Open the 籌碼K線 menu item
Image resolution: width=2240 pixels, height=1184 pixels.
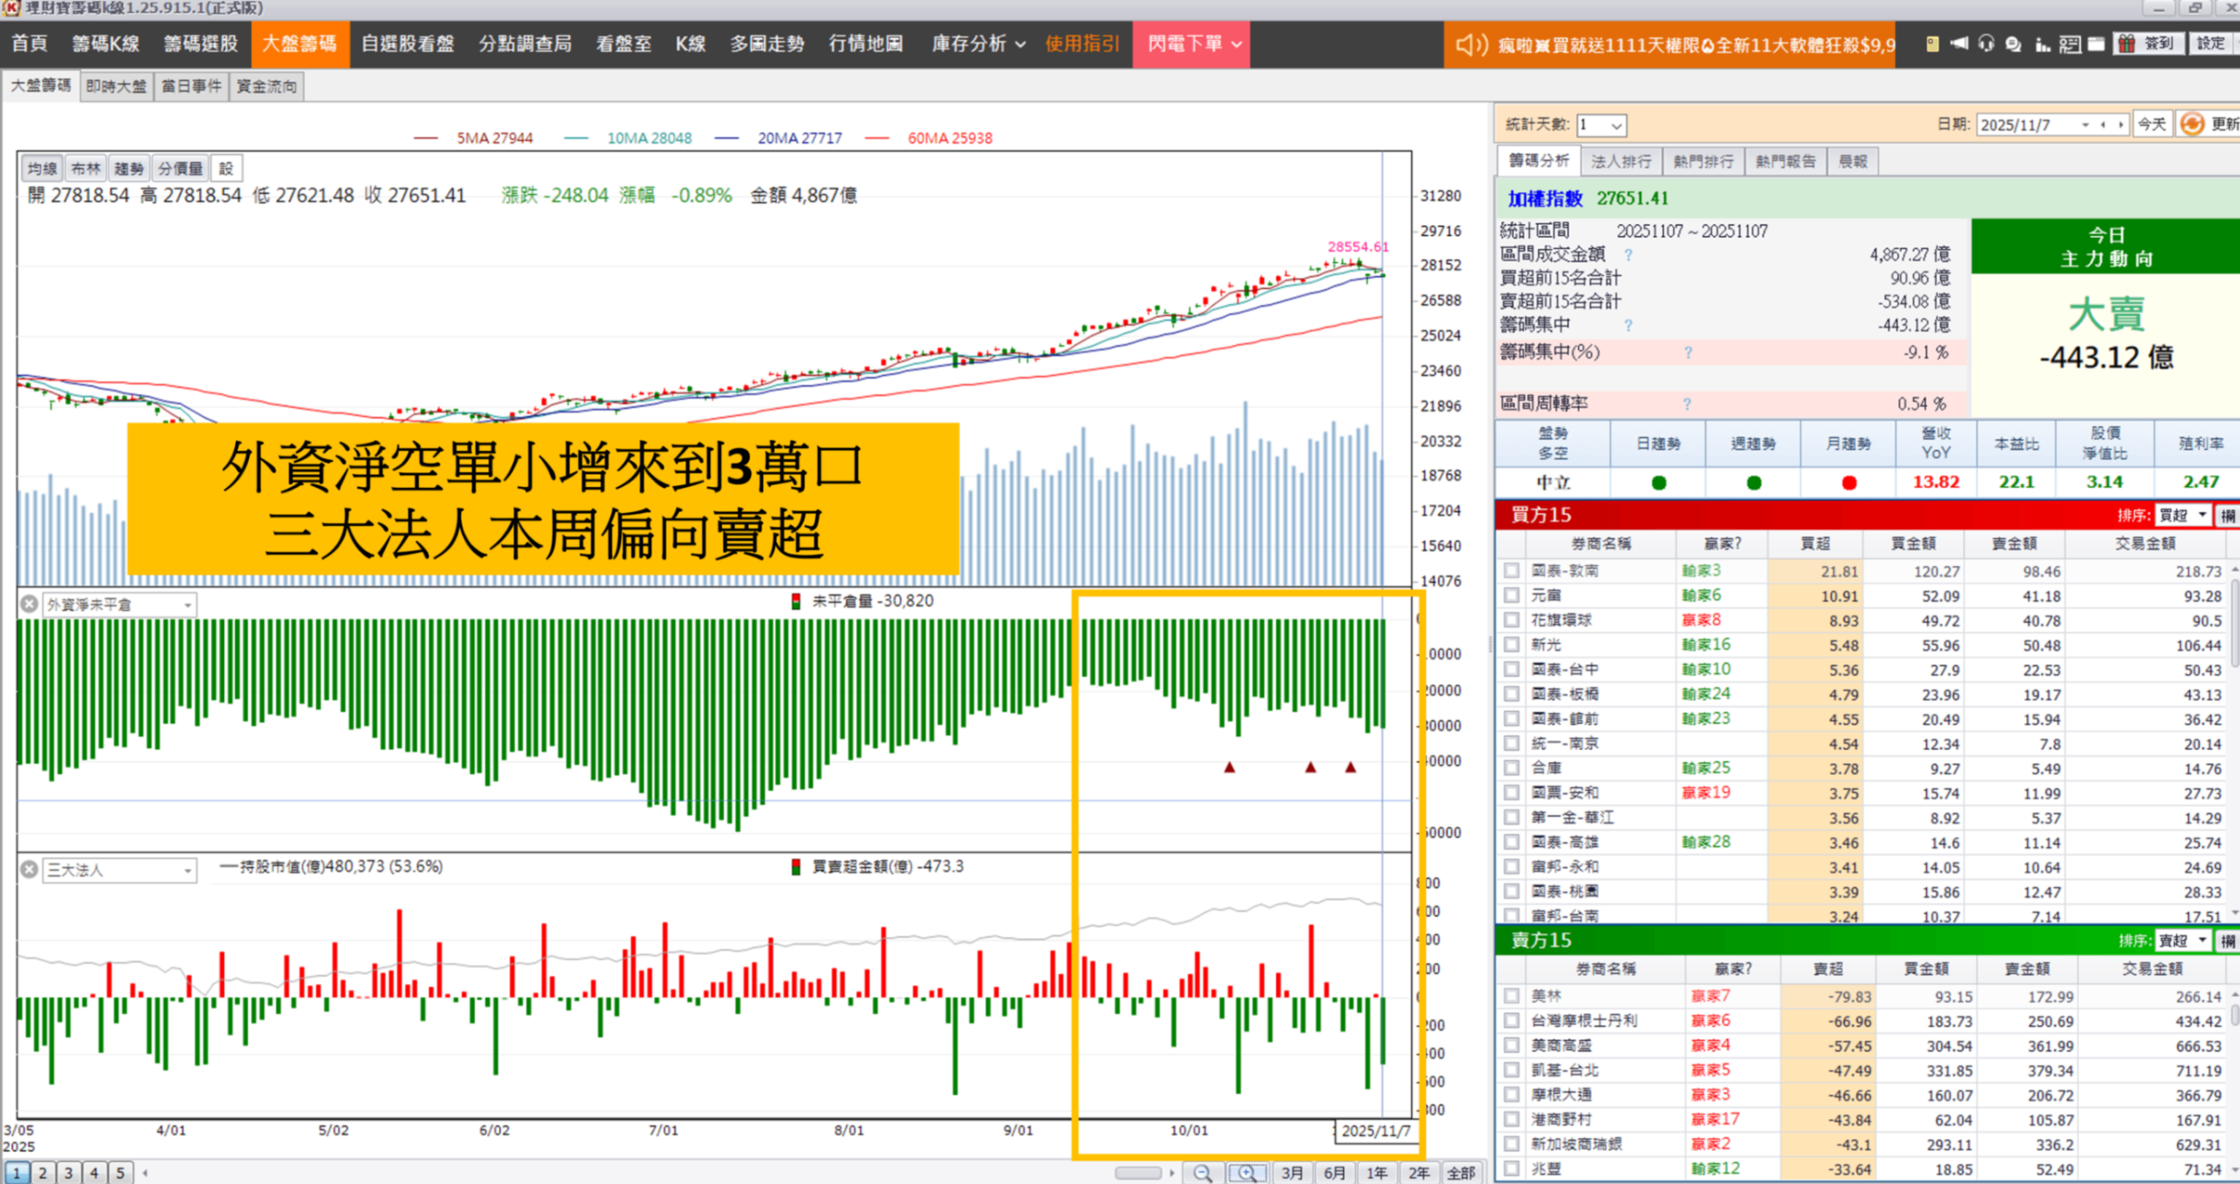click(x=106, y=44)
